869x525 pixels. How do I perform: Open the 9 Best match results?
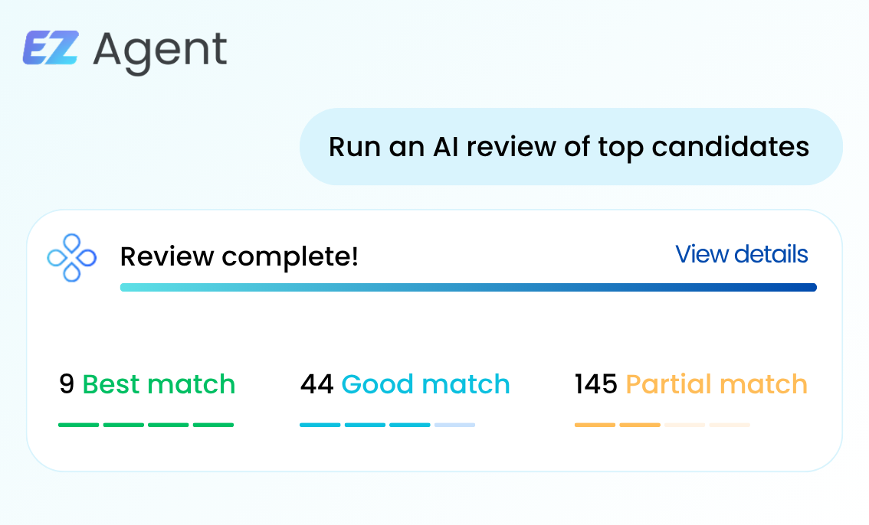147,384
